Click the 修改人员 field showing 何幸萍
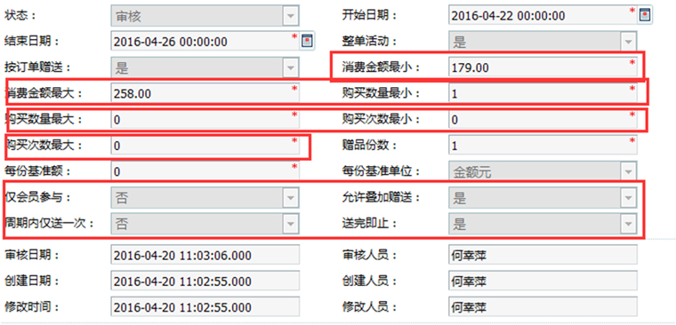This screenshot has width=676, height=325. pyautogui.click(x=543, y=307)
